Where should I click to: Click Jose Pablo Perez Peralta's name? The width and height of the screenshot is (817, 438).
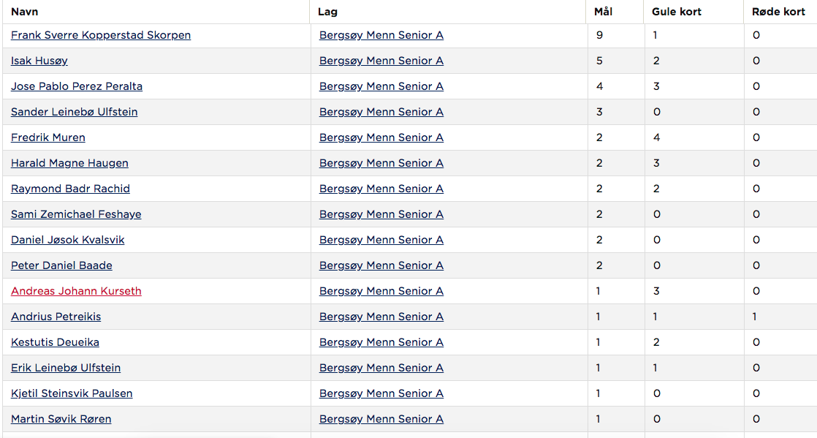pyautogui.click(x=77, y=86)
